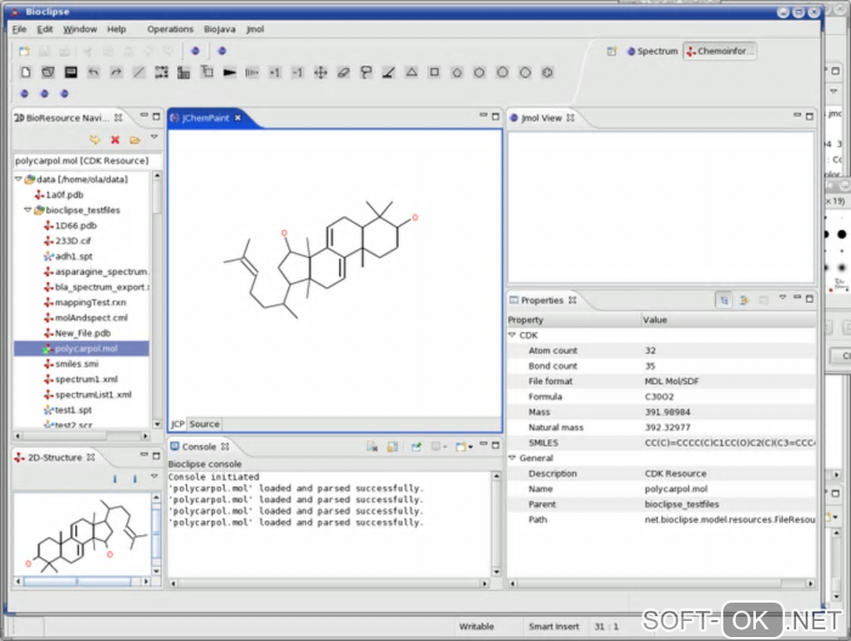The width and height of the screenshot is (851, 641).
Task: Click the molecule thumbnail in 2D-Structure view
Action: point(83,533)
